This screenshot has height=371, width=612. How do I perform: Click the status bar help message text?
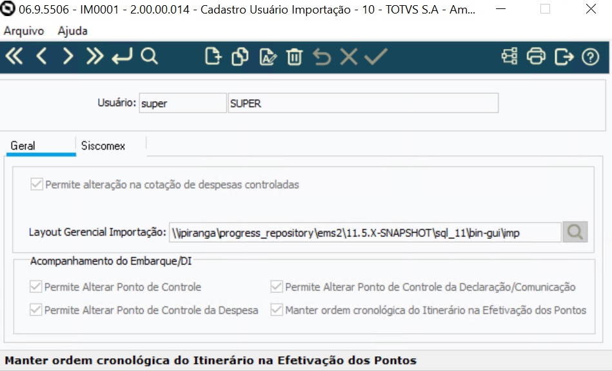tap(210, 360)
